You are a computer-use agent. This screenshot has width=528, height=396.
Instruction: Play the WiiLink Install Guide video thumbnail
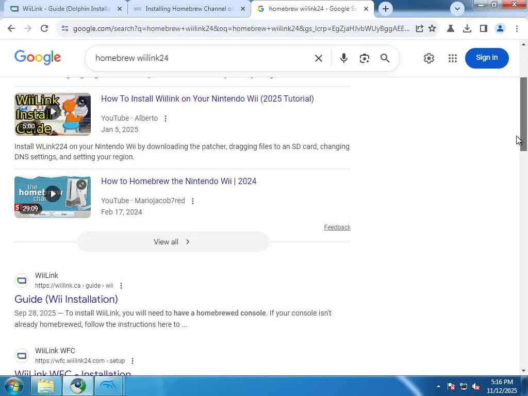[53, 114]
